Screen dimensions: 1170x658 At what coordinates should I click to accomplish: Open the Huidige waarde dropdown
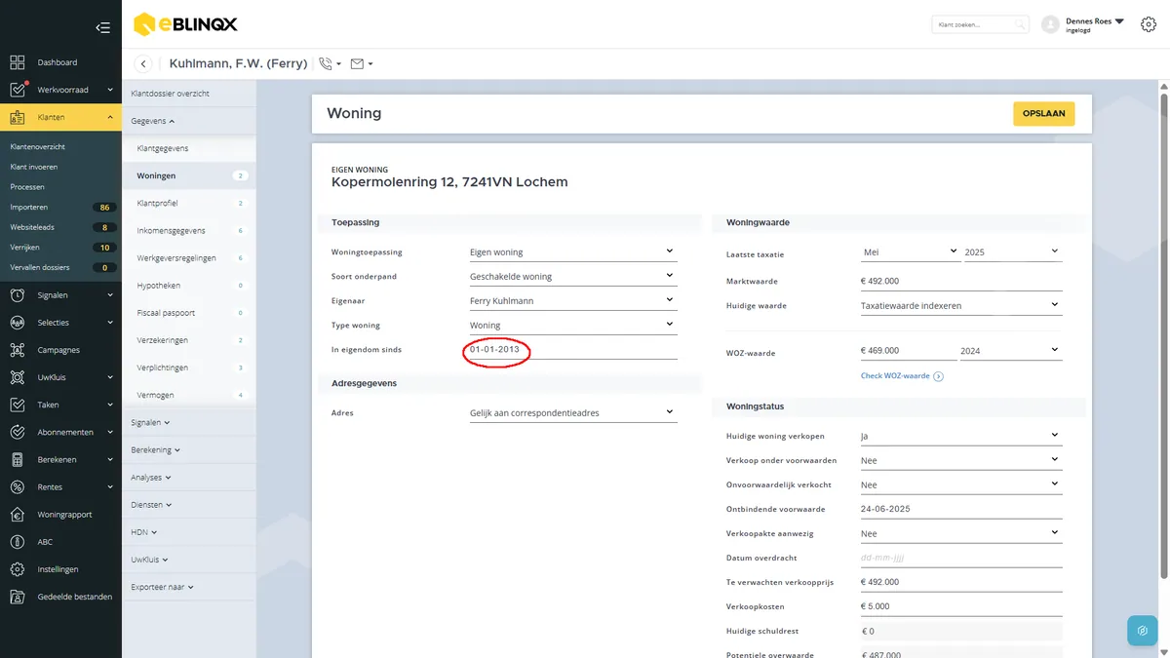(960, 305)
